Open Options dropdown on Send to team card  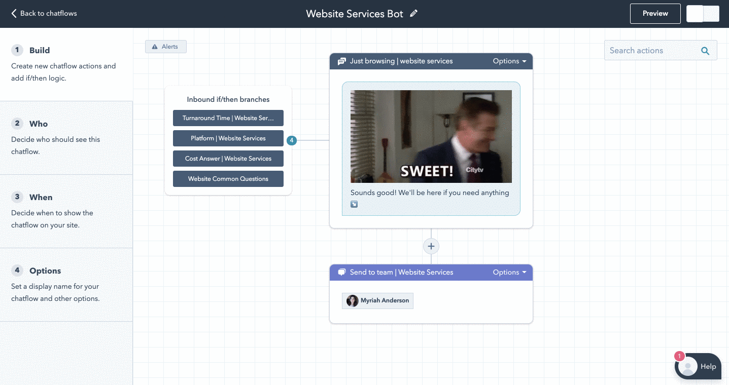click(x=509, y=273)
